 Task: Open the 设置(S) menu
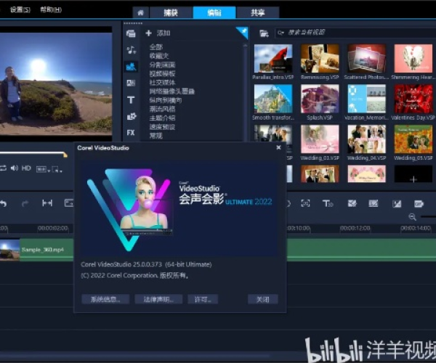click(x=20, y=9)
